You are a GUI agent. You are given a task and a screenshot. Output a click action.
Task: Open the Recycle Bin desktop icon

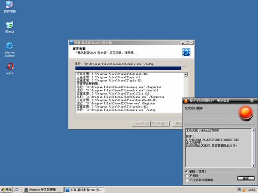point(9,27)
